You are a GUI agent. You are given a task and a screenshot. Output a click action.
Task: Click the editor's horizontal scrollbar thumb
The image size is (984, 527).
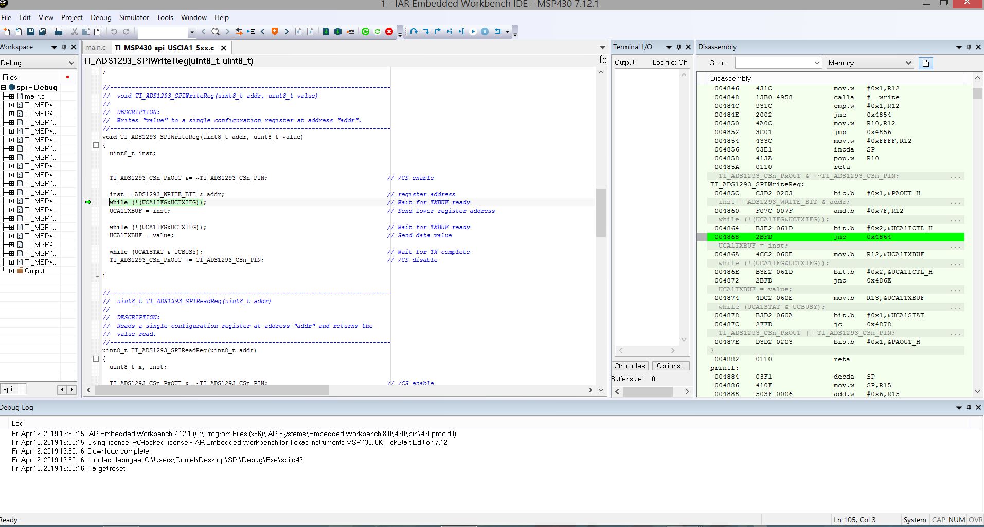[x=212, y=390]
